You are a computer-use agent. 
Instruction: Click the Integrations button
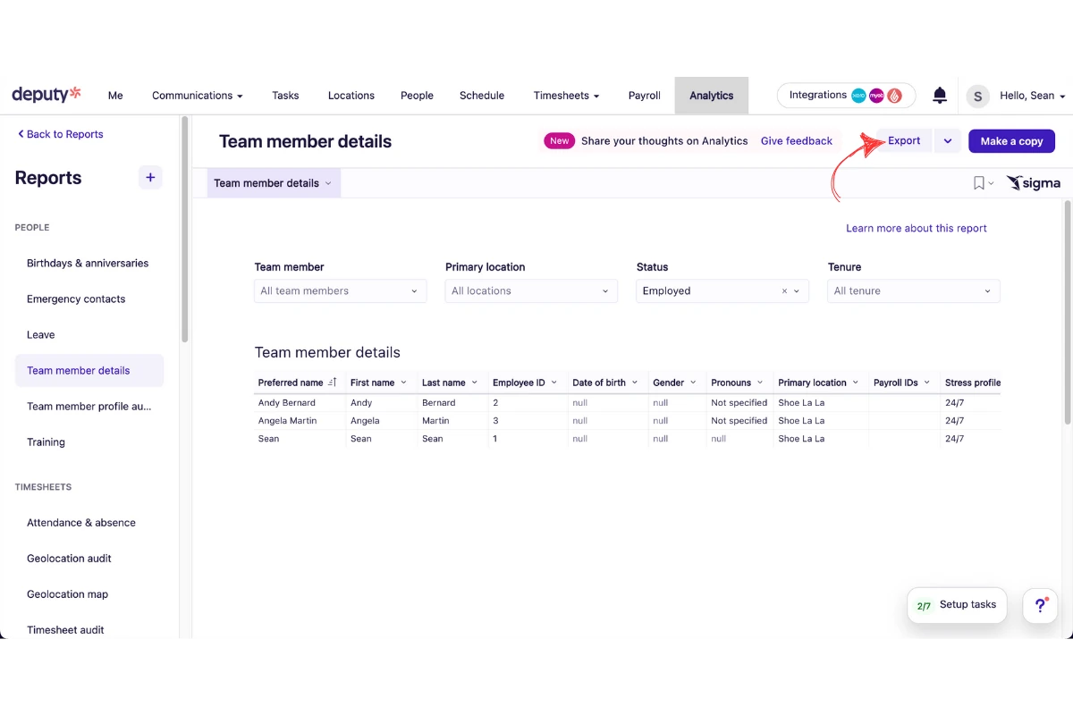(846, 96)
